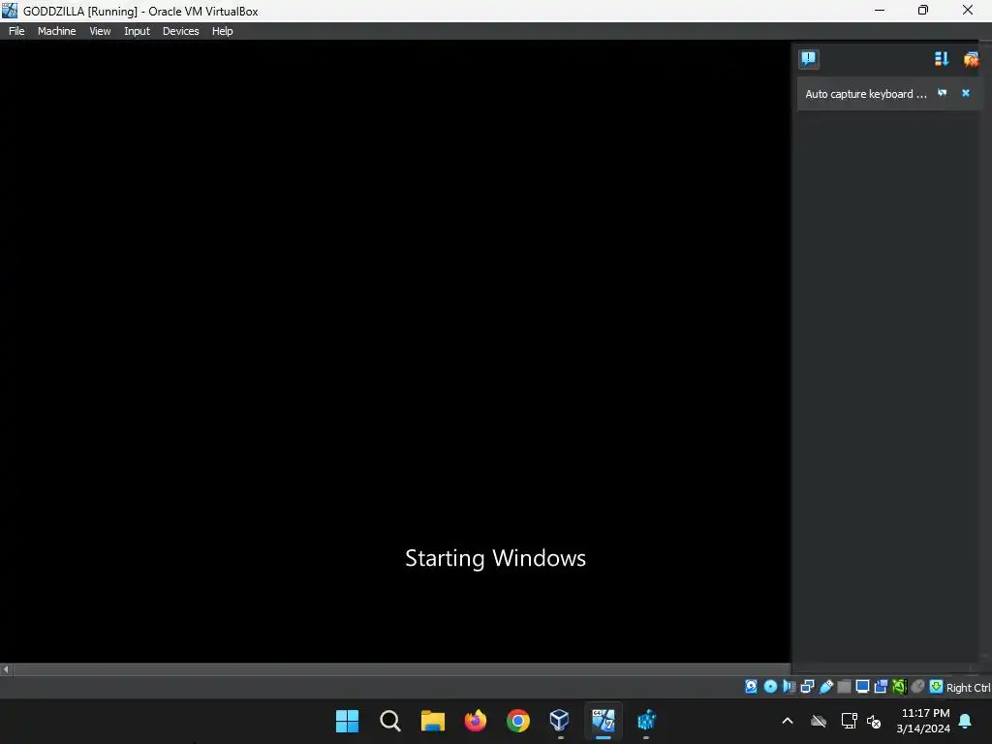Click the horizontal scrollbar track below VM
Screen dimensions: 992x744
[402, 669]
